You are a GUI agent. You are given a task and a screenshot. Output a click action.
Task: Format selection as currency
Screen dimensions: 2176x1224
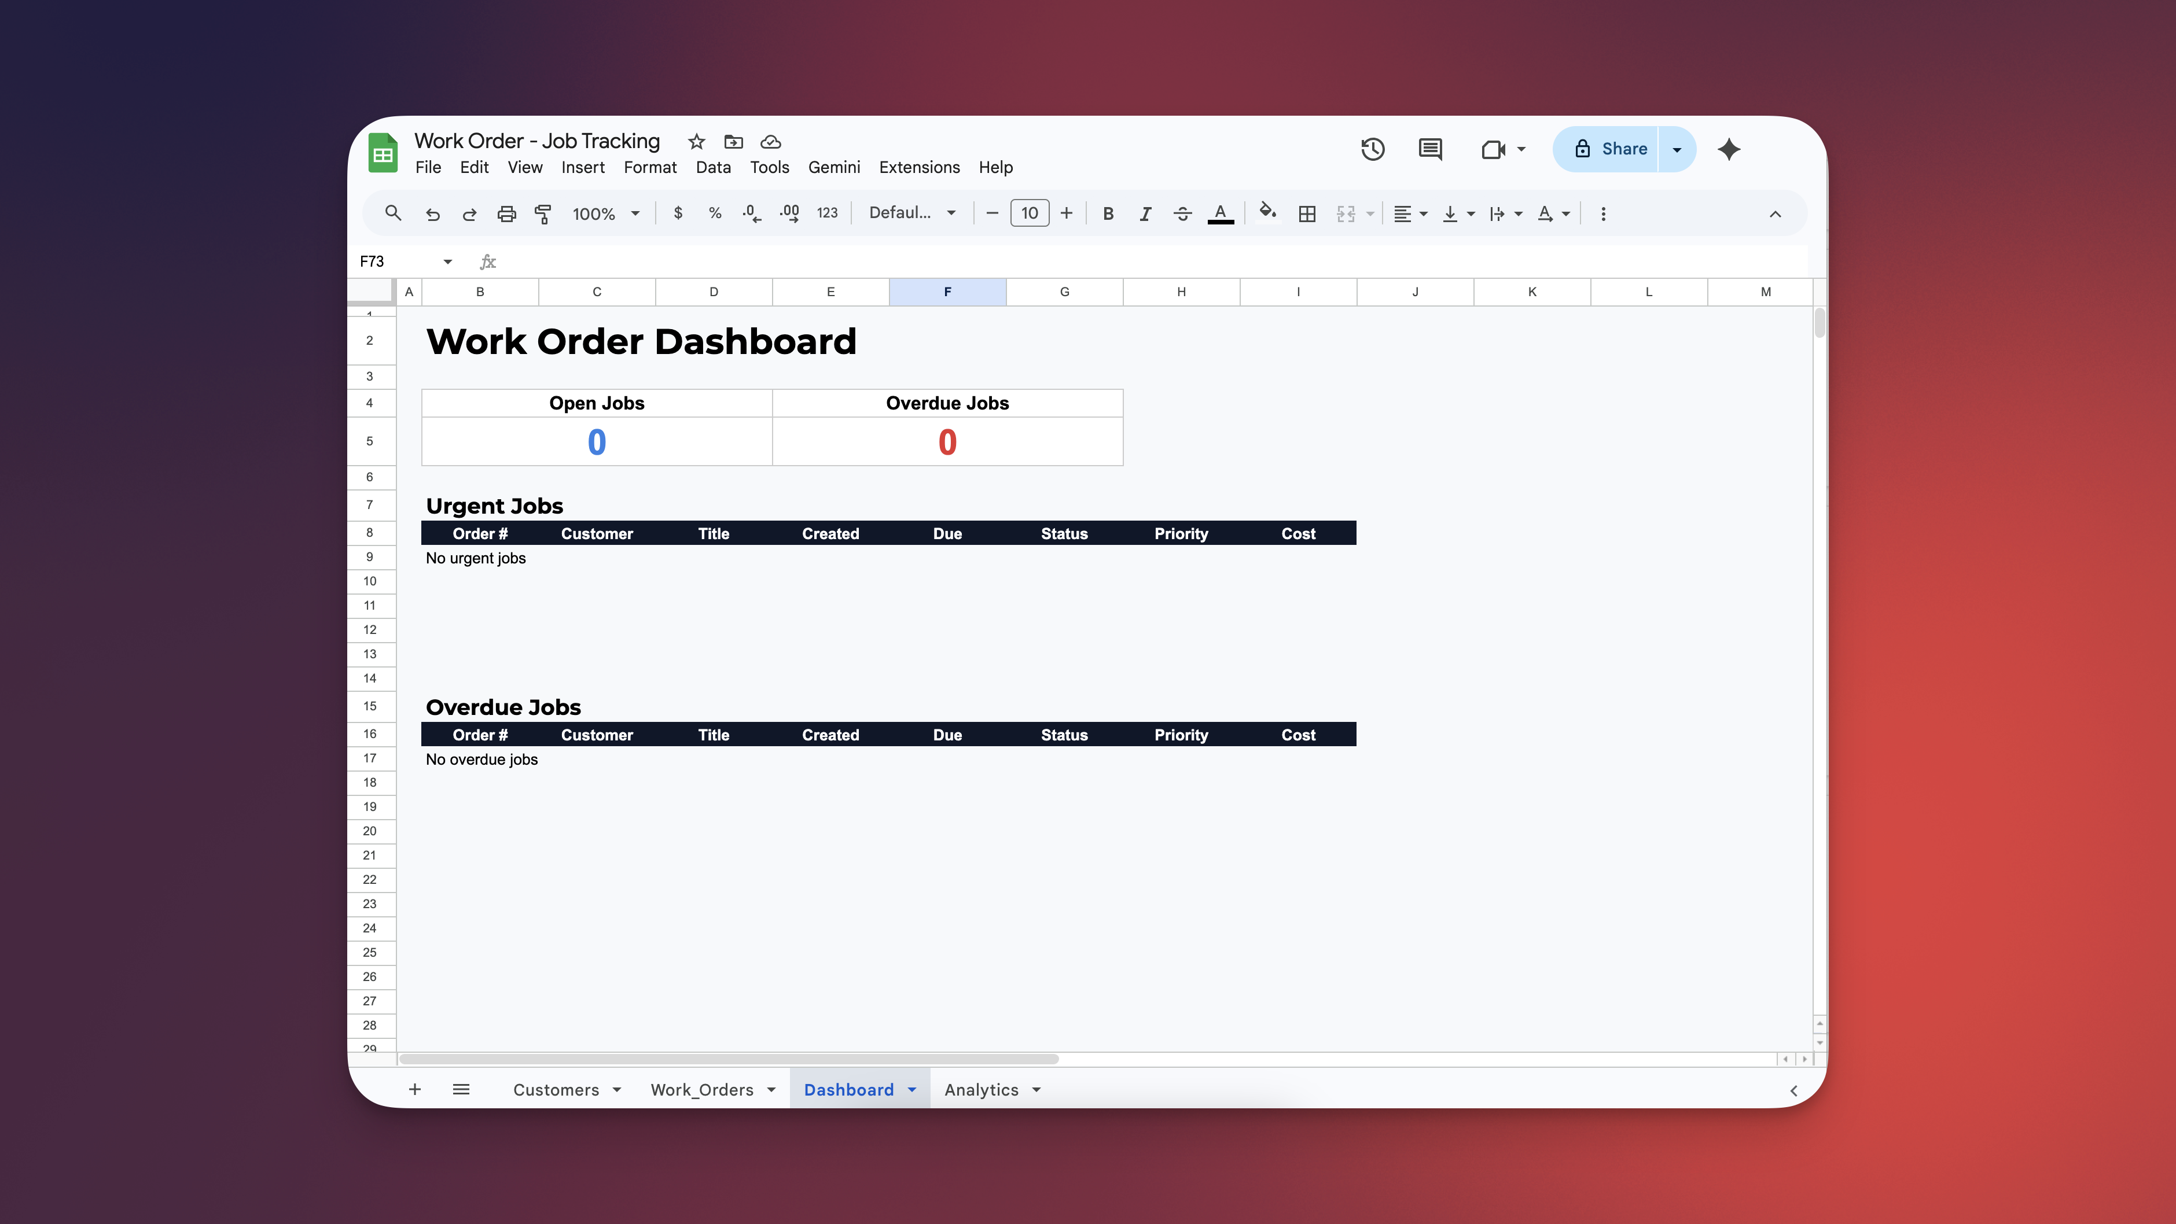(x=678, y=213)
